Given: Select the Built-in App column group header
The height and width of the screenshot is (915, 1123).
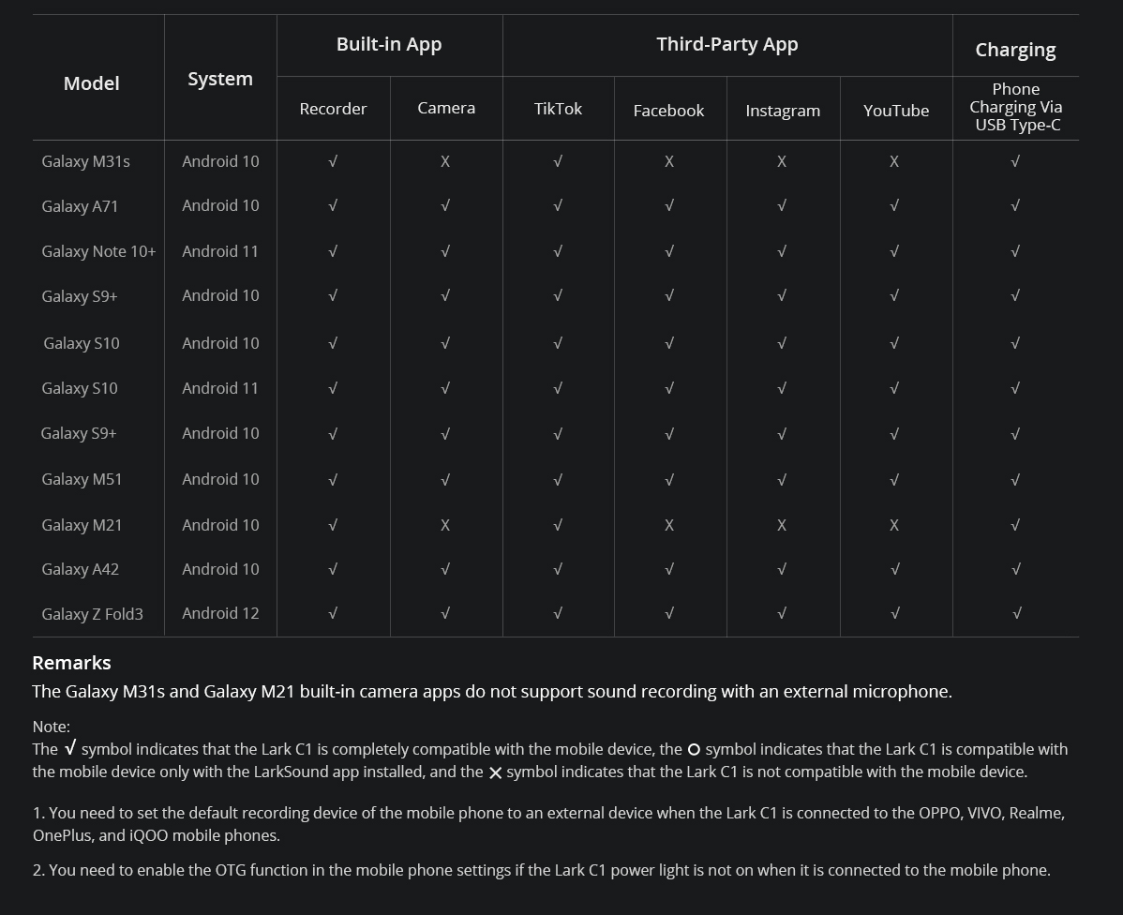Looking at the screenshot, I should 389,44.
